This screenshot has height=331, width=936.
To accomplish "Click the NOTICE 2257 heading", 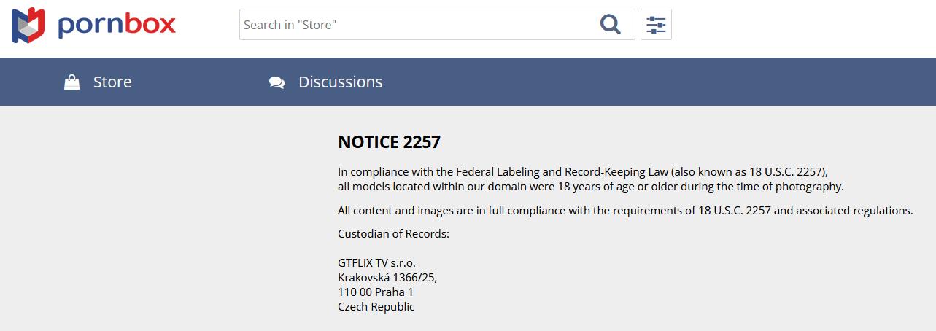I will tap(389, 141).
